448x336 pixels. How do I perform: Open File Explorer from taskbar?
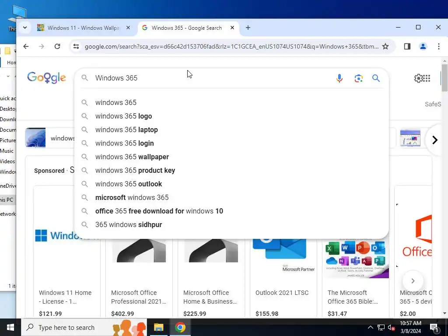tap(158, 327)
